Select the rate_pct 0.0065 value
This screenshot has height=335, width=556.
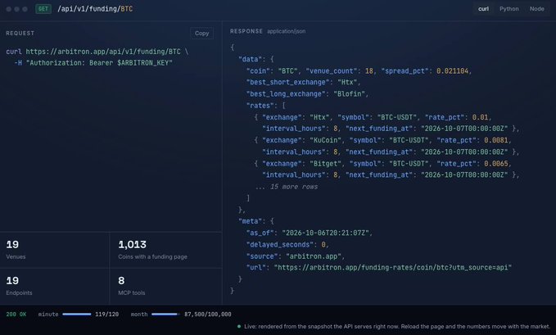coord(495,164)
